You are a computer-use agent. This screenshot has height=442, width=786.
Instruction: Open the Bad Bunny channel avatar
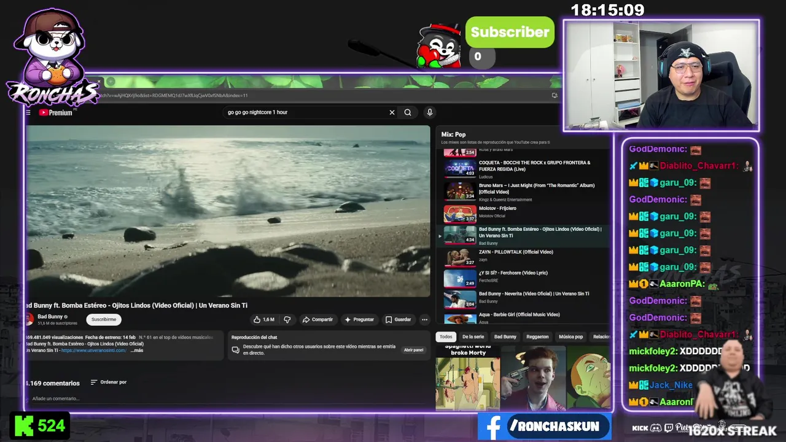click(28, 319)
